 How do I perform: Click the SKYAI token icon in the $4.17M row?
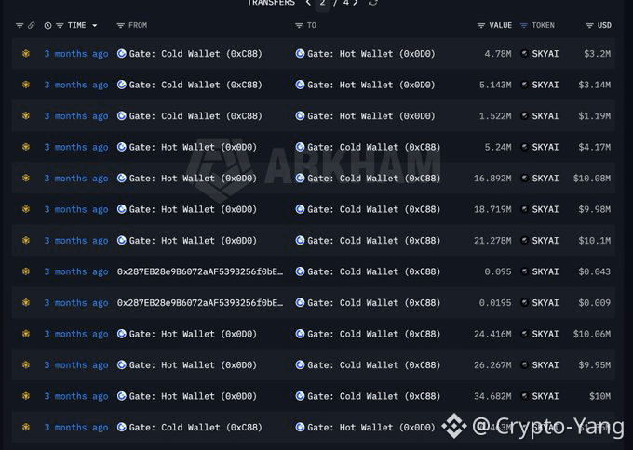coord(524,147)
